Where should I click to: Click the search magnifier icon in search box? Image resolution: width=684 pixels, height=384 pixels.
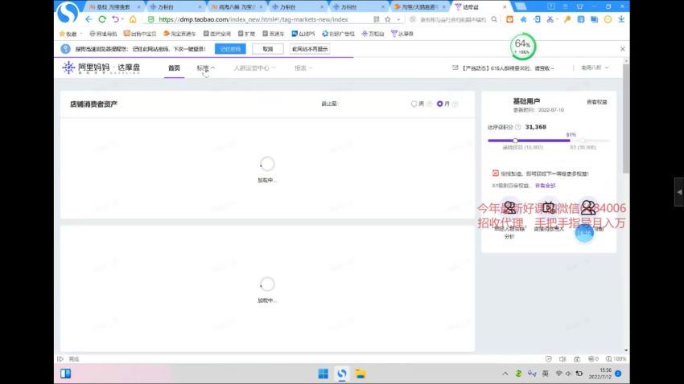coord(494,19)
